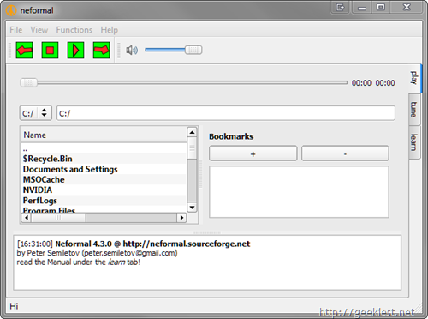
Task: Click the peter.semiletov@gmail.com email text
Action: [x=130, y=253]
